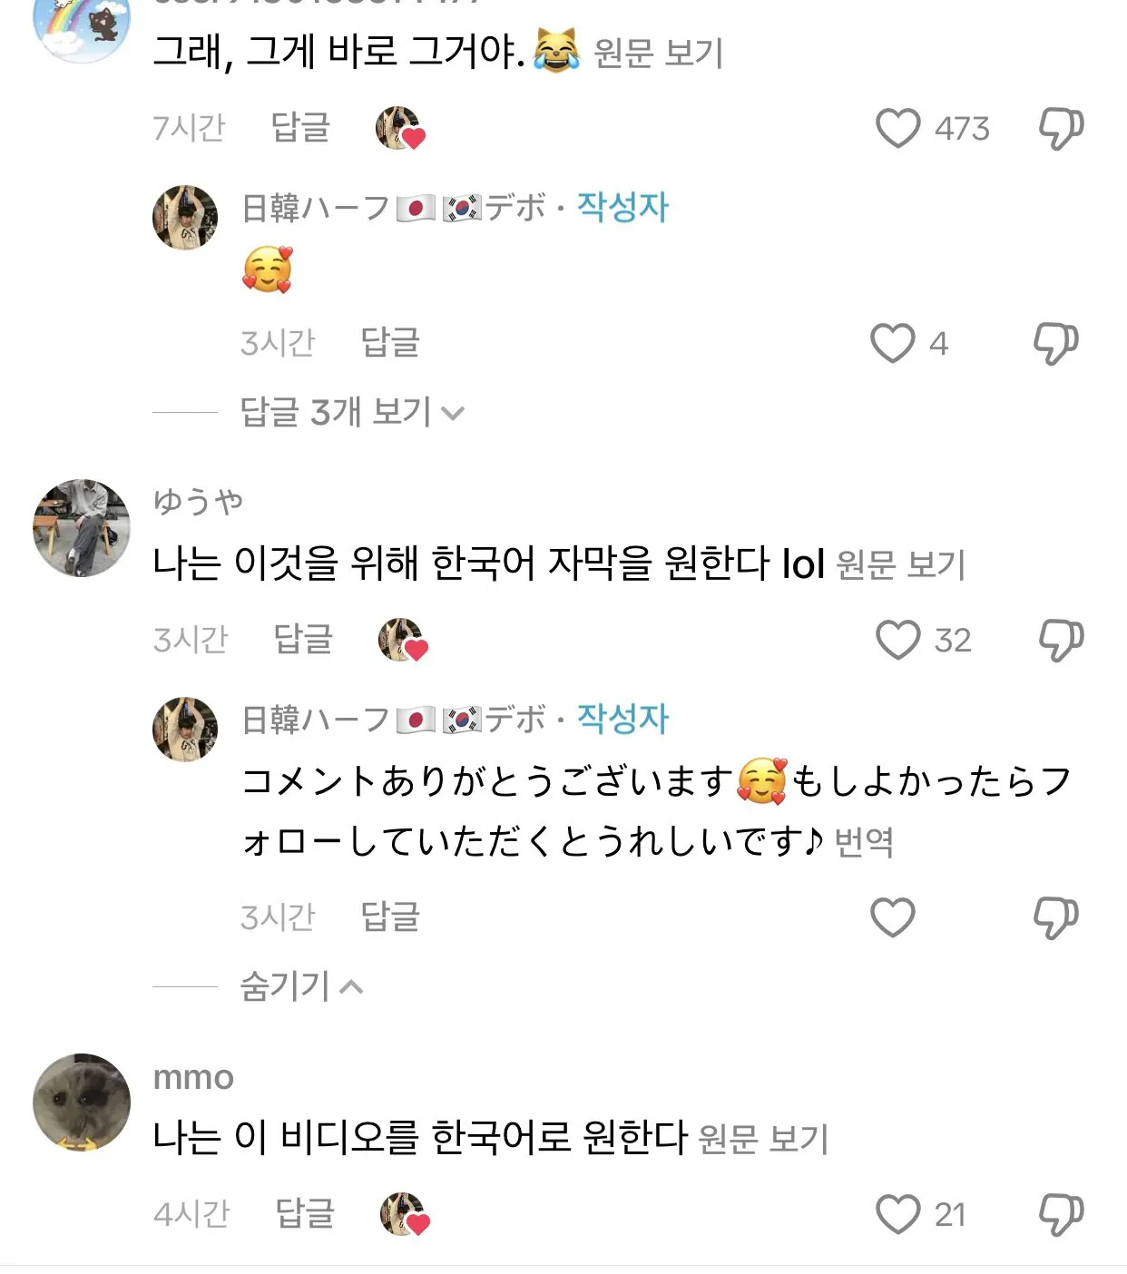Like the comment with 473 likes
This screenshot has width=1127, height=1274.
point(897,128)
